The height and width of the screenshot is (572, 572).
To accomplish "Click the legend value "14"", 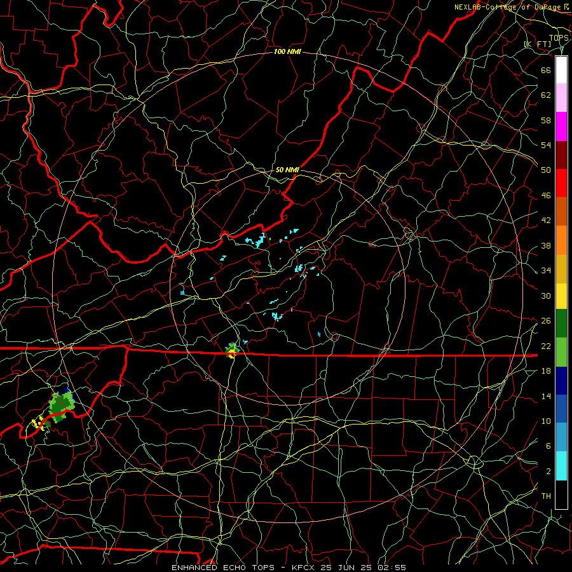I will [x=546, y=396].
